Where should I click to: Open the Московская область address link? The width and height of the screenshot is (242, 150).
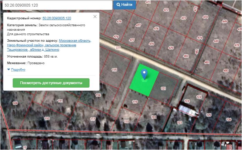click(x=75, y=41)
